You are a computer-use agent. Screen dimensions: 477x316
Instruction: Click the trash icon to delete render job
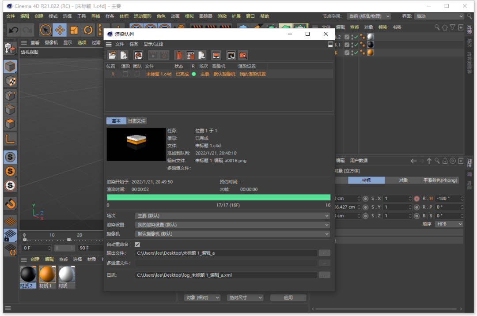click(x=179, y=55)
